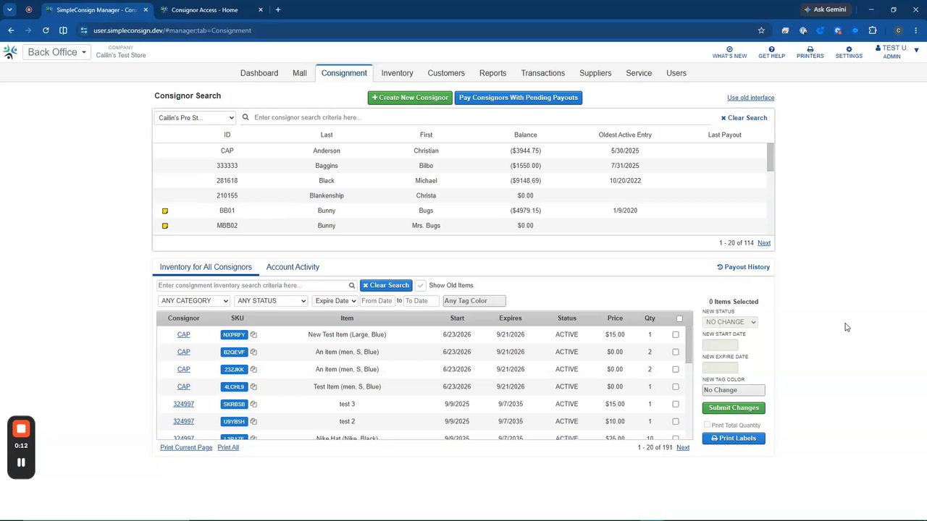Open the Any Tag Color picker

(474, 301)
